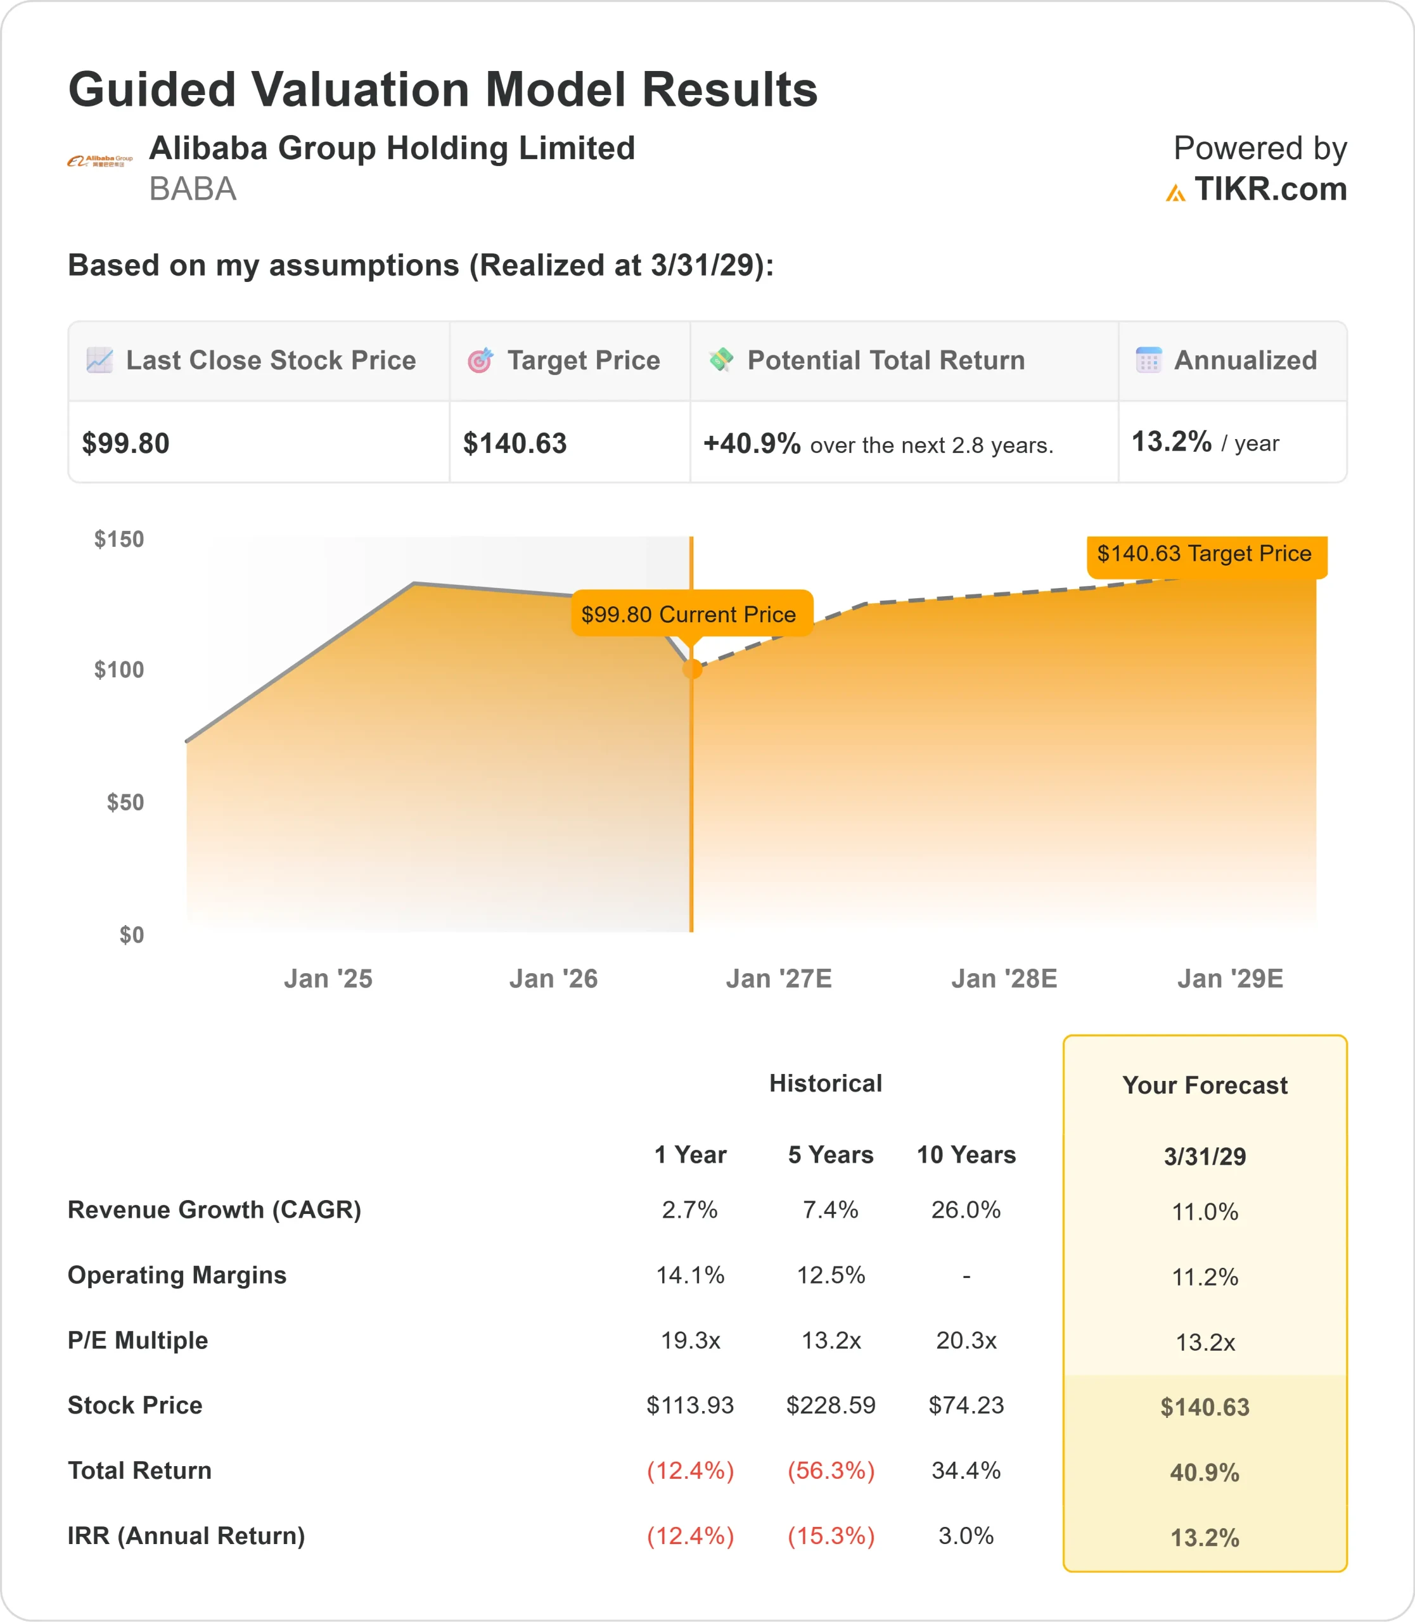Select the +40.9% over the next 2.8 years text
This screenshot has width=1415, height=1622.
[878, 444]
